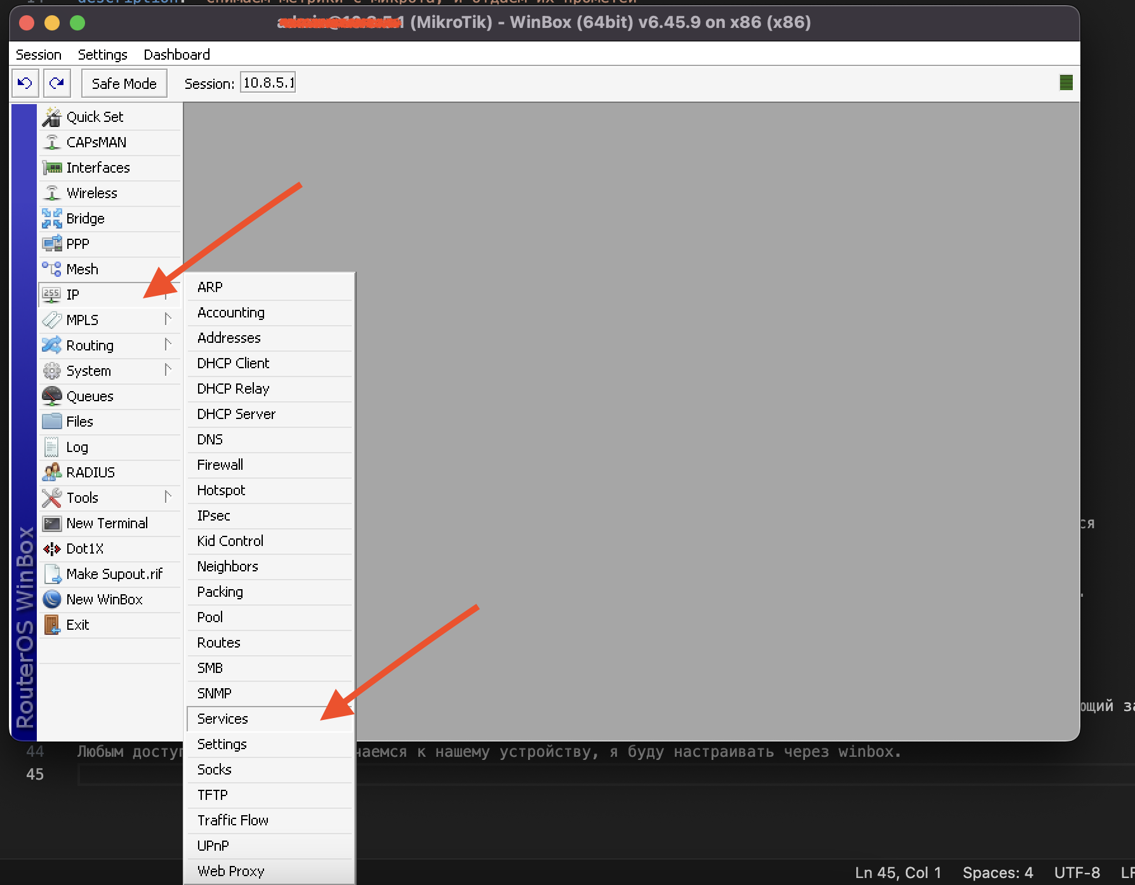Open Traffic Flow from IP submenu
This screenshot has height=885, width=1135.
pos(270,820)
